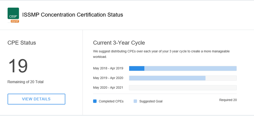Click the green CISSP logo icon
Viewport: 254px width, 116px height.
(x=13, y=13)
